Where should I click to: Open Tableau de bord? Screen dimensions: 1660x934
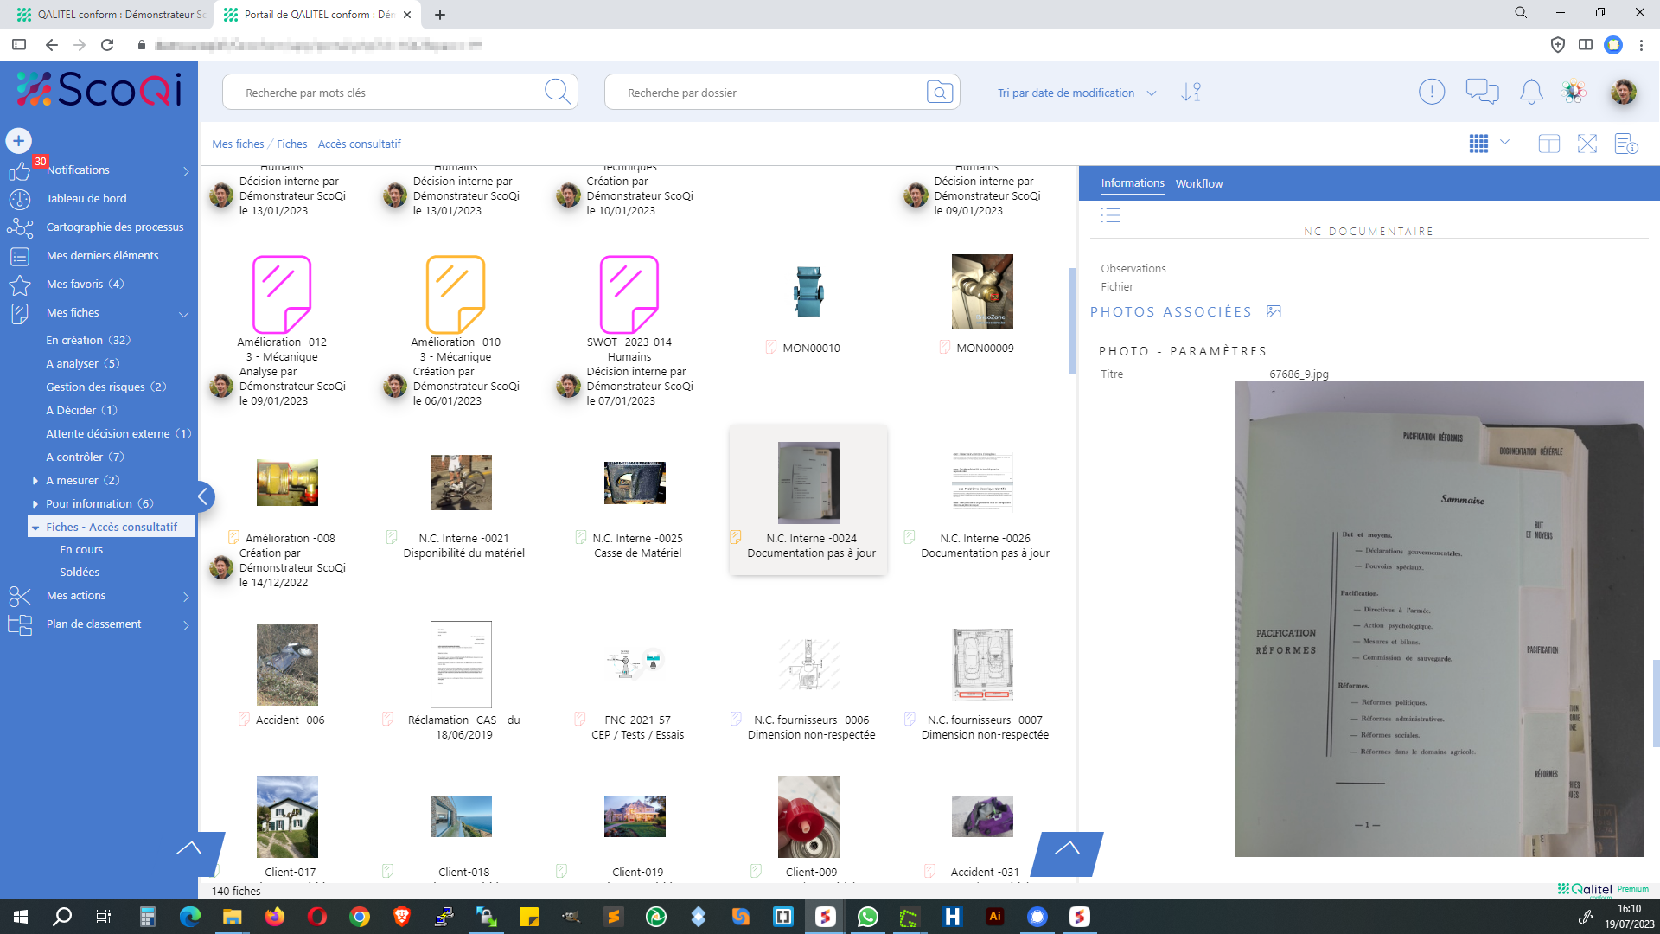(86, 198)
